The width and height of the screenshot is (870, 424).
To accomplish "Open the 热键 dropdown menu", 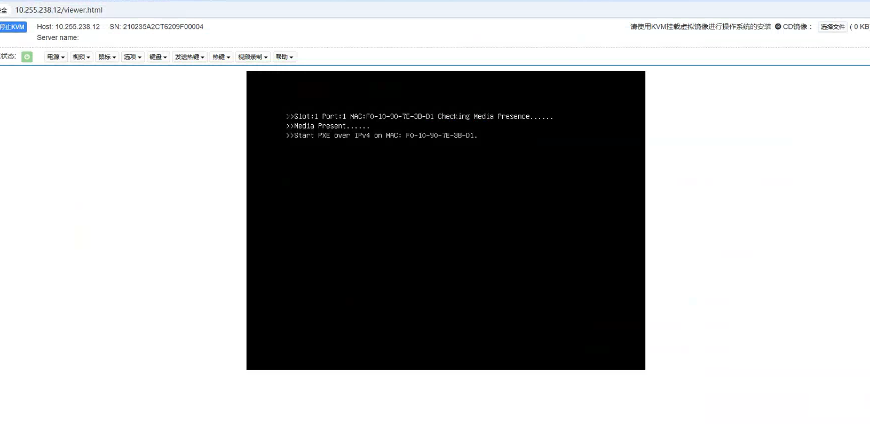I will pos(221,57).
